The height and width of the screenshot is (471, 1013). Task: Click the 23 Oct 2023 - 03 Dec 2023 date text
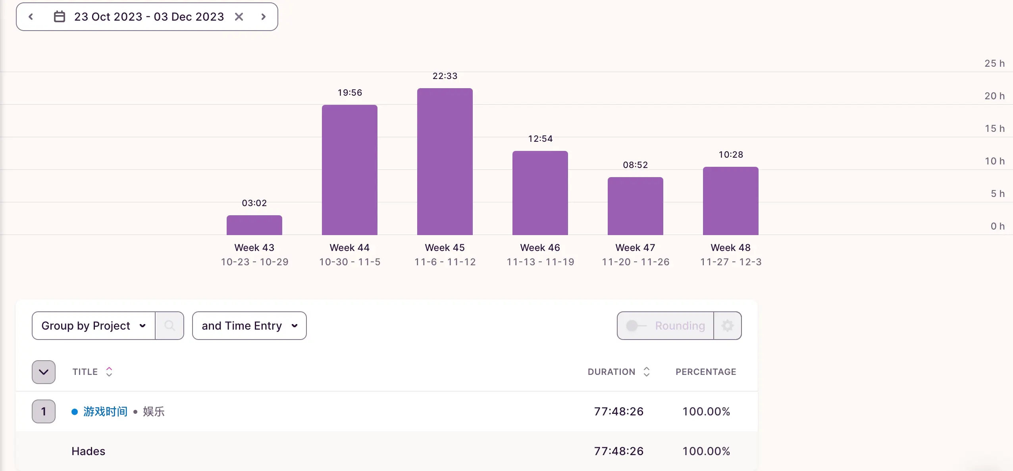click(149, 17)
